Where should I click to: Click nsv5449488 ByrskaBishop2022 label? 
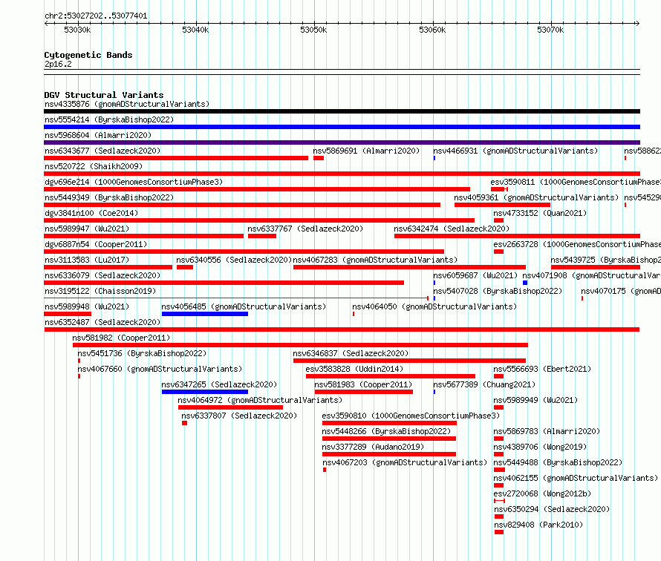point(558,462)
